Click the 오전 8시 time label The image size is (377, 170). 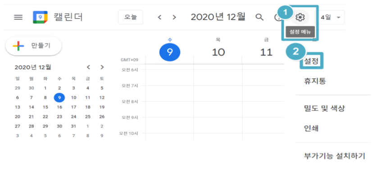click(130, 101)
